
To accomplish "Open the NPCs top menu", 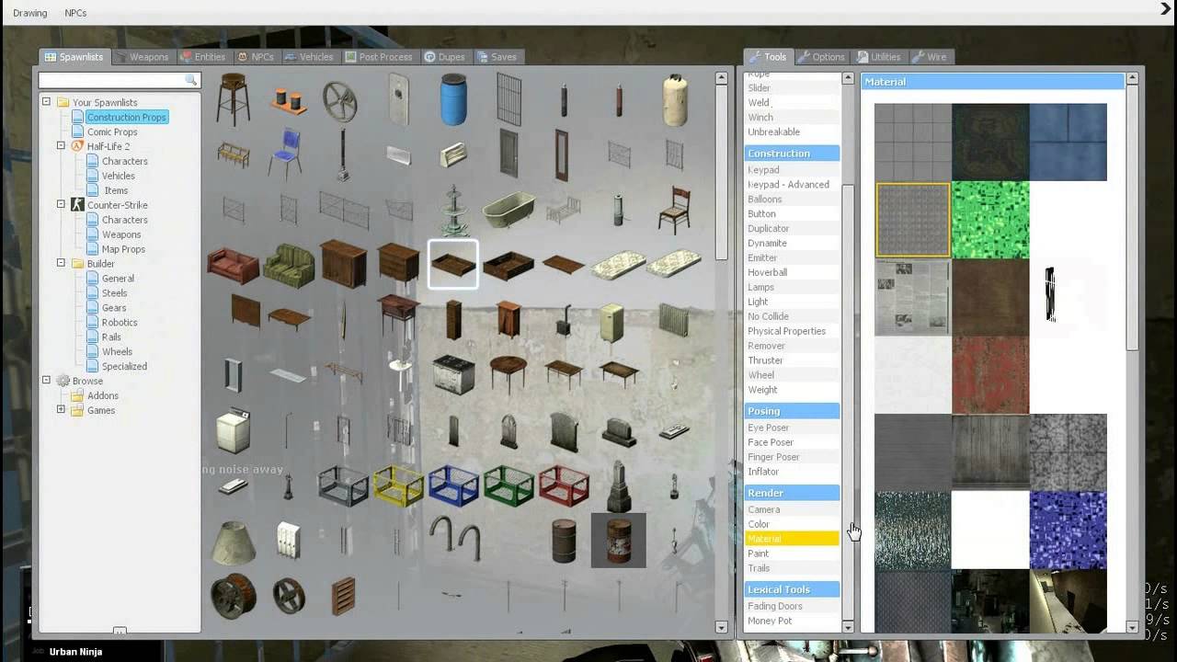I will click(x=75, y=13).
